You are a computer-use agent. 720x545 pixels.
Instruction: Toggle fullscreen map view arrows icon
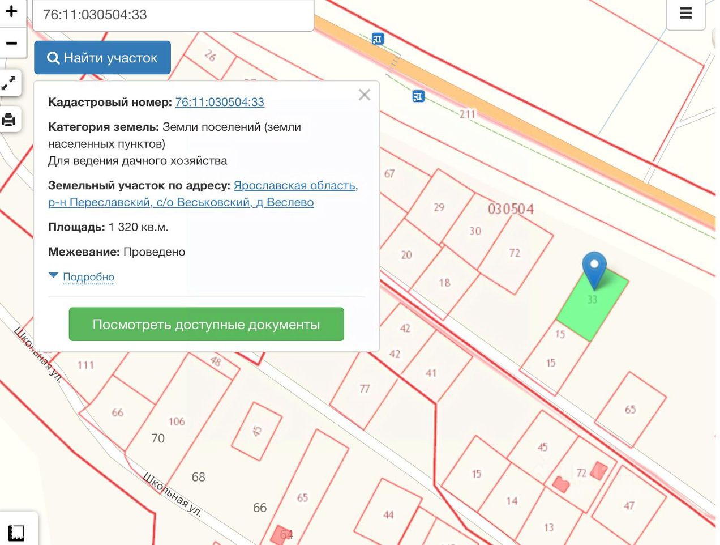[x=9, y=84]
